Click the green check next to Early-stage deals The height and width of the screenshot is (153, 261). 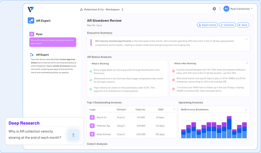[91, 71]
